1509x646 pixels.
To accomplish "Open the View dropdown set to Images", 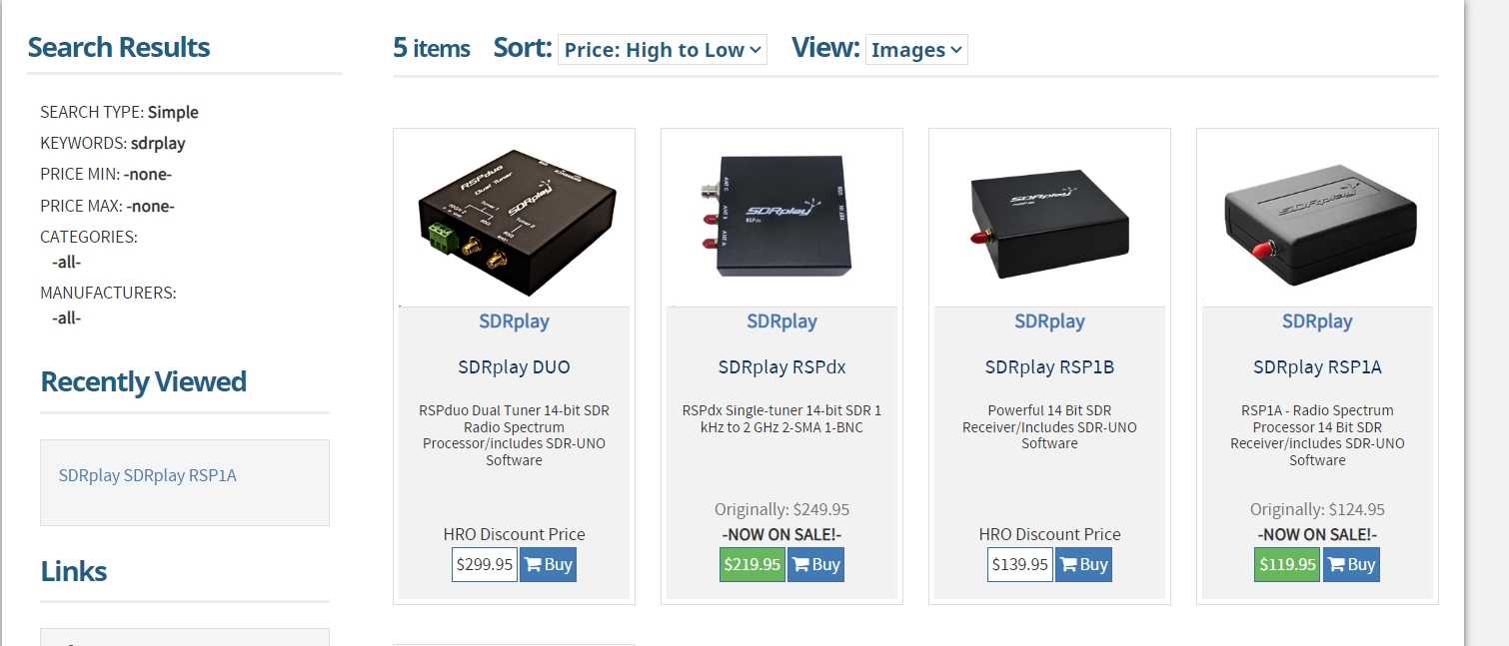I will tap(916, 49).
